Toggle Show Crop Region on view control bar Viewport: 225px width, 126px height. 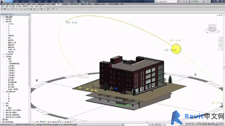(56, 122)
